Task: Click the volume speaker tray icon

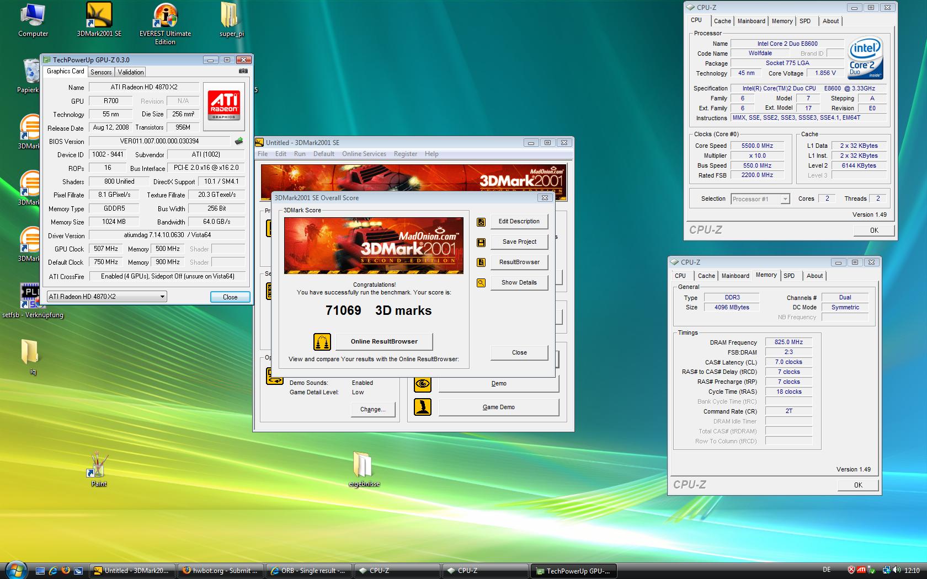Action: (x=896, y=571)
